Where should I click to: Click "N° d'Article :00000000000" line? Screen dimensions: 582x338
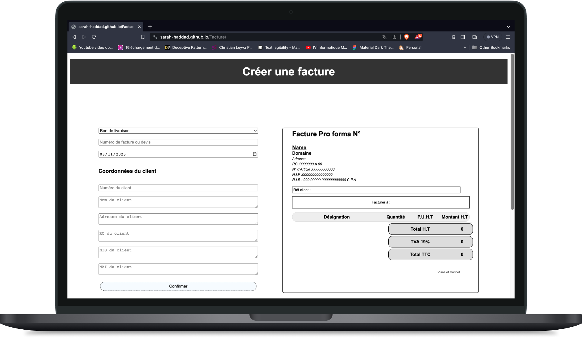pyautogui.click(x=313, y=169)
